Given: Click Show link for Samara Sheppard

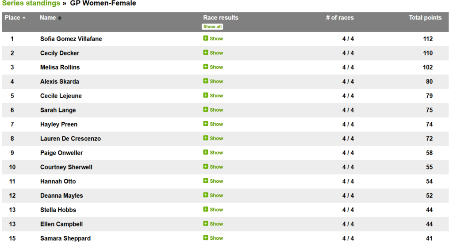Looking at the screenshot, I should pyautogui.click(x=216, y=238).
